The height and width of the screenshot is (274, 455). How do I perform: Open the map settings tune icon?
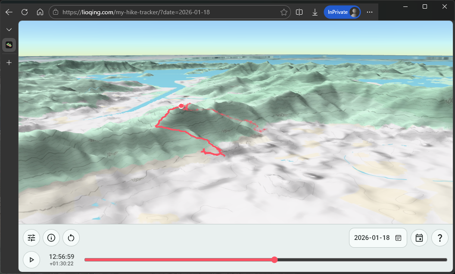pos(31,238)
